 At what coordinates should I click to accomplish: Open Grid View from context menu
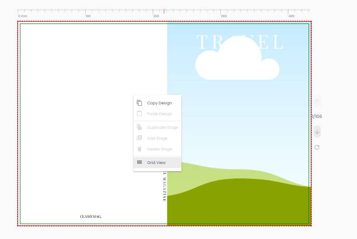tap(157, 163)
